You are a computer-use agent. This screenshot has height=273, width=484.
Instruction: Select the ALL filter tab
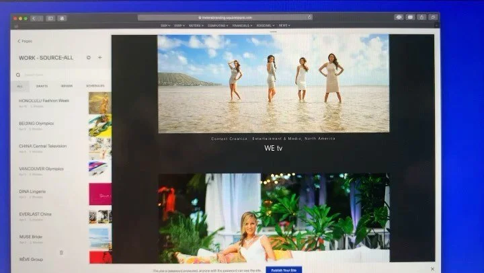(20, 86)
